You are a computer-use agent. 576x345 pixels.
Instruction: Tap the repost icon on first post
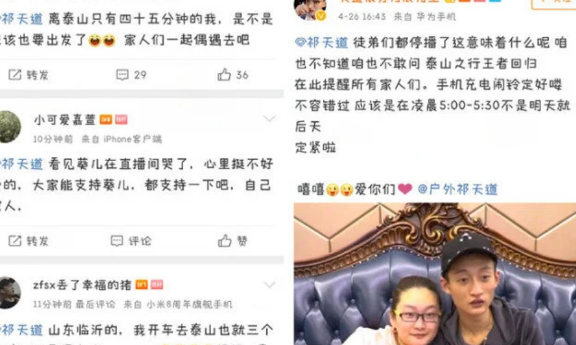coord(15,75)
